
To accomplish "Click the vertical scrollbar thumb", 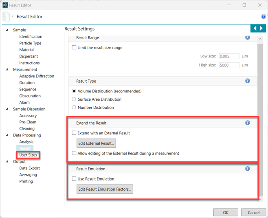I will tap(260, 120).
